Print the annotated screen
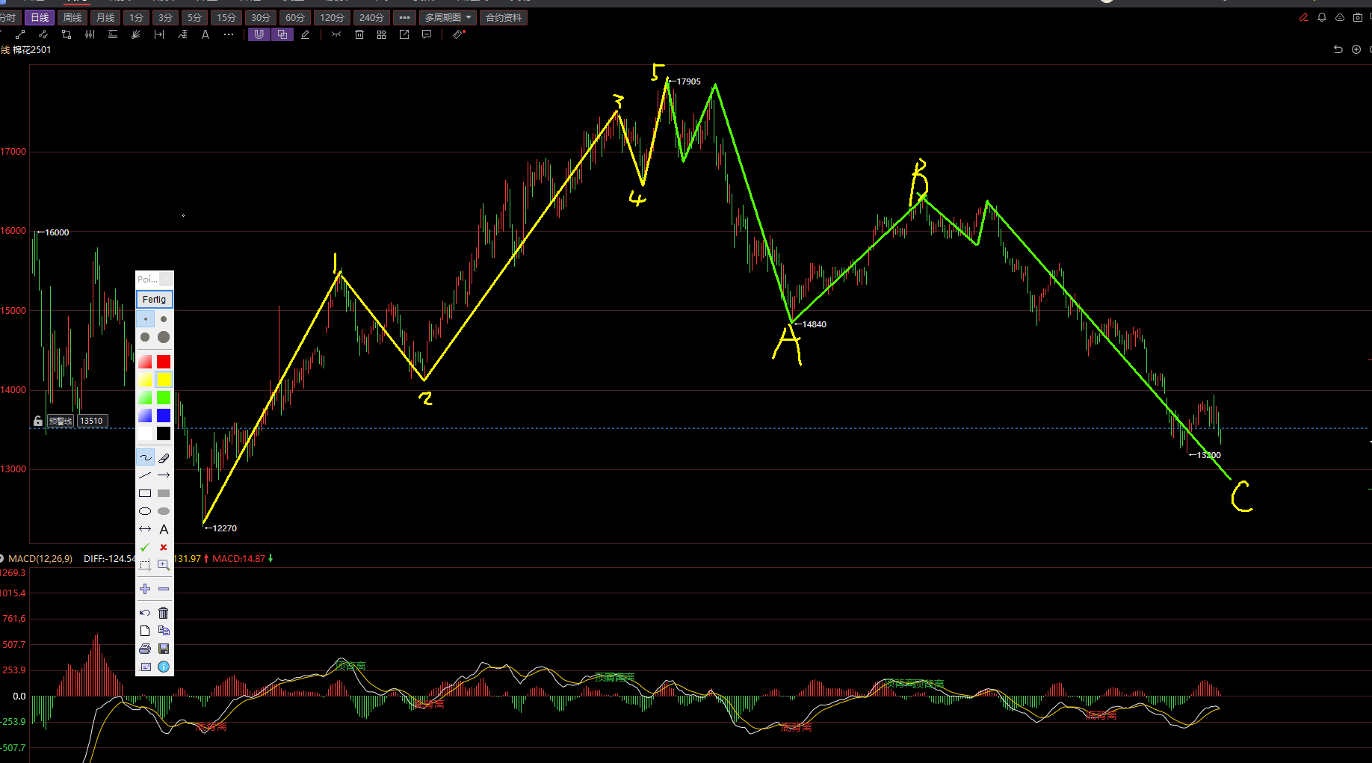The image size is (1372, 763). (x=145, y=649)
